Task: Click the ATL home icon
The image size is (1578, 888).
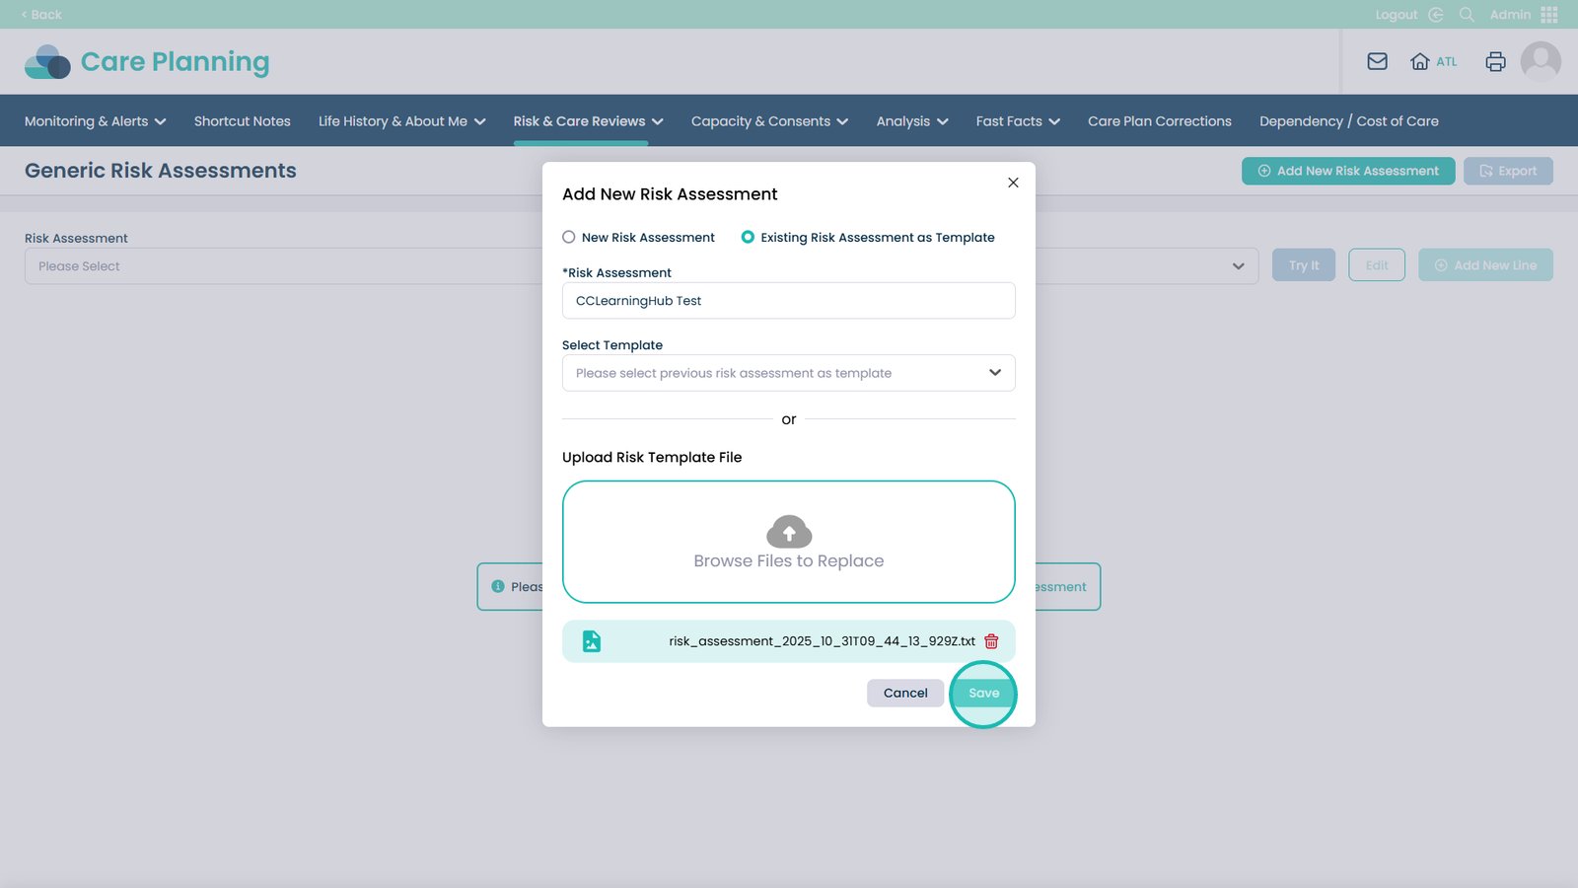Action: click(x=1420, y=61)
